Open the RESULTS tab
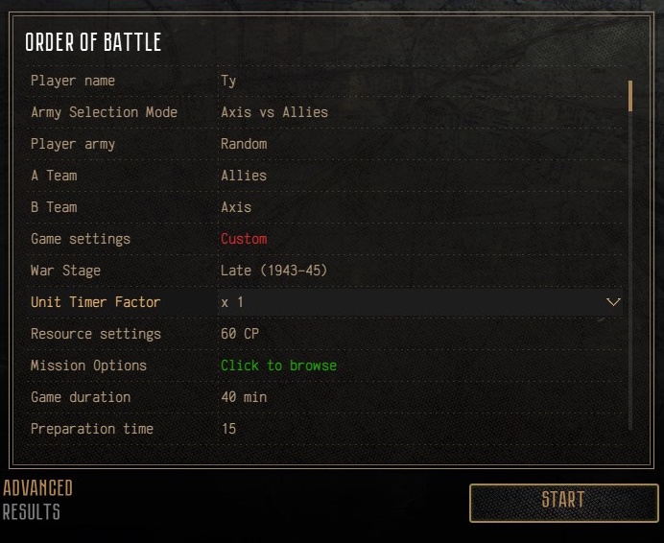This screenshot has height=543, width=664. [x=32, y=511]
